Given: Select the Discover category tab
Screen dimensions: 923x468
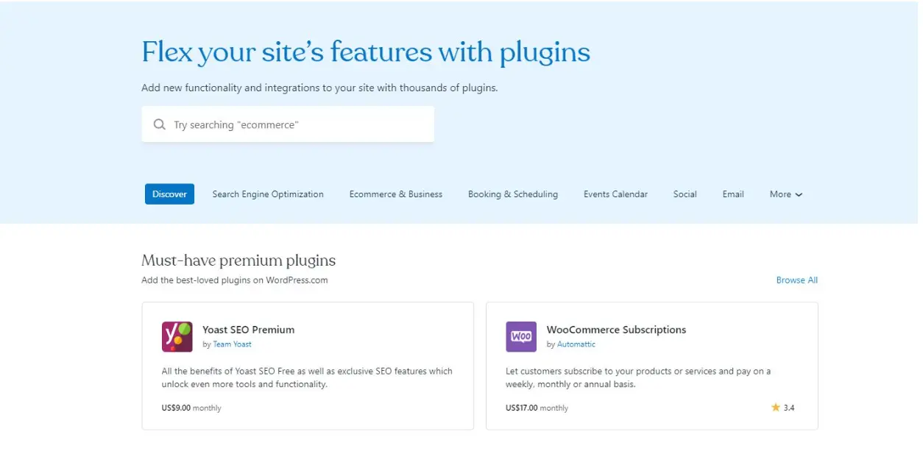Looking at the screenshot, I should click(169, 194).
